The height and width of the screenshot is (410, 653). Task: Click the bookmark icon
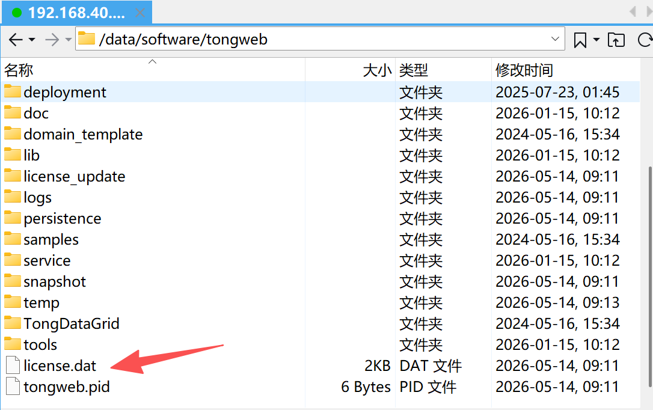point(580,40)
